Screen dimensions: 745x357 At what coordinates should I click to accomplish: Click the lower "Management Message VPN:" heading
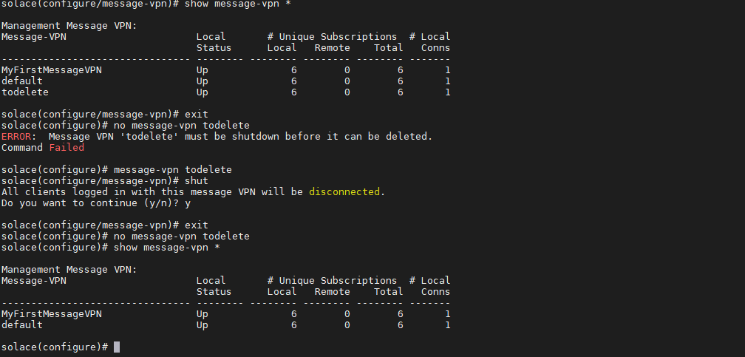69,269
